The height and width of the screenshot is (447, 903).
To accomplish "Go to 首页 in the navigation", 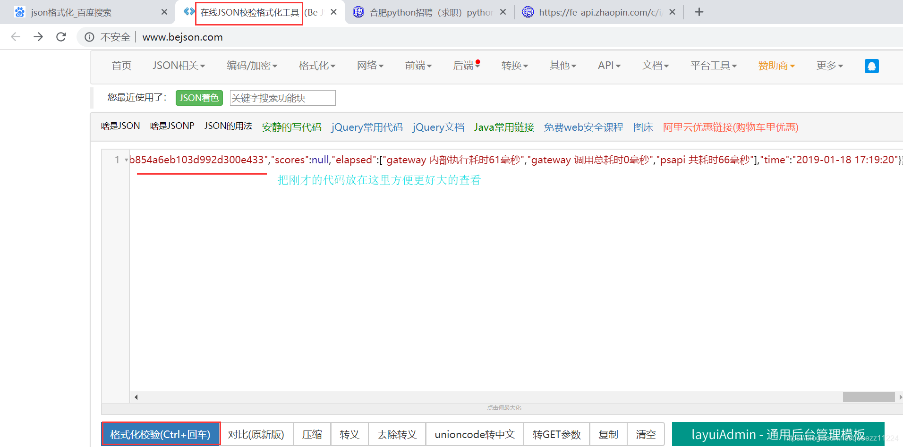I will point(121,66).
